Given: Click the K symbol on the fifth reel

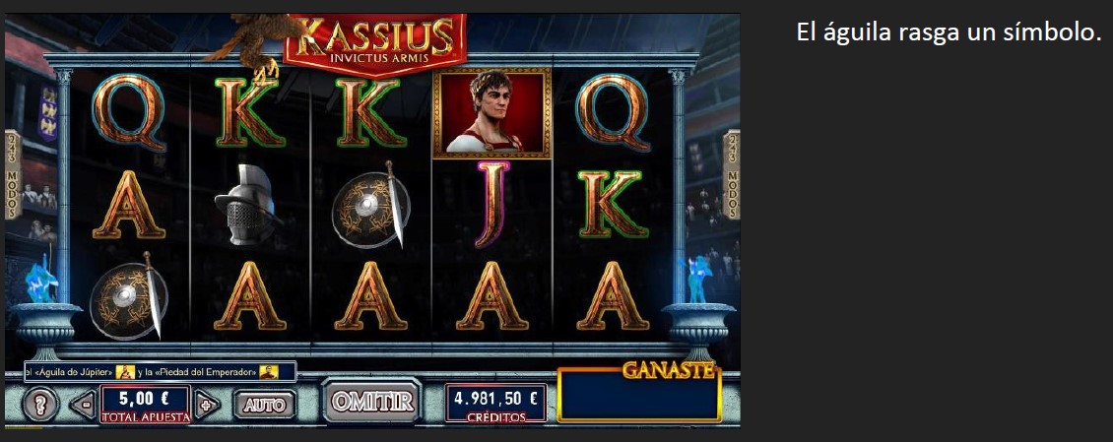Looking at the screenshot, I should [614, 205].
